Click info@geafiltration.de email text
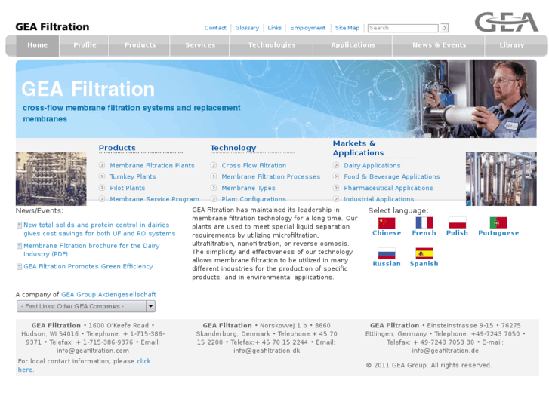Viewport: 549px width, 411px height. pyautogui.click(x=445, y=351)
